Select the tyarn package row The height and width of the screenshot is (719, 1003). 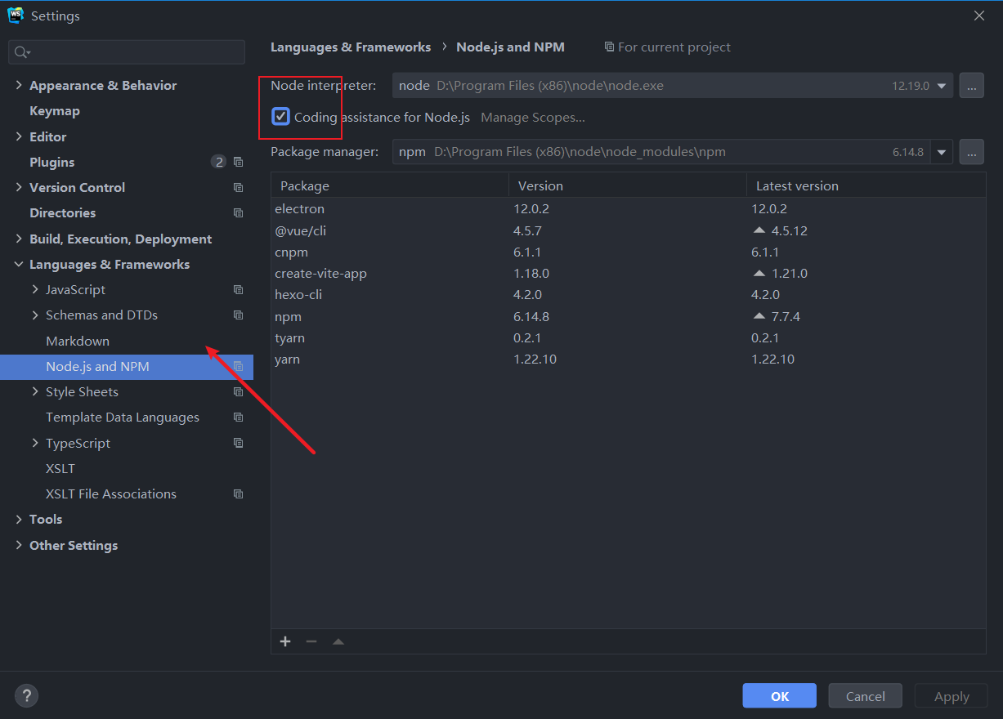(628, 337)
